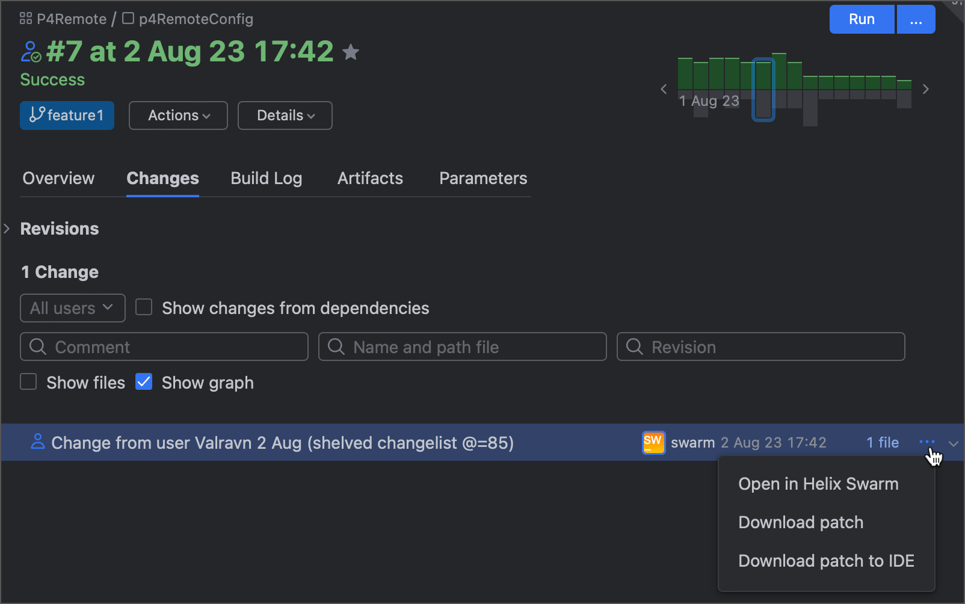Click the branch icon on the feature1 button
965x604 pixels.
(x=36, y=116)
